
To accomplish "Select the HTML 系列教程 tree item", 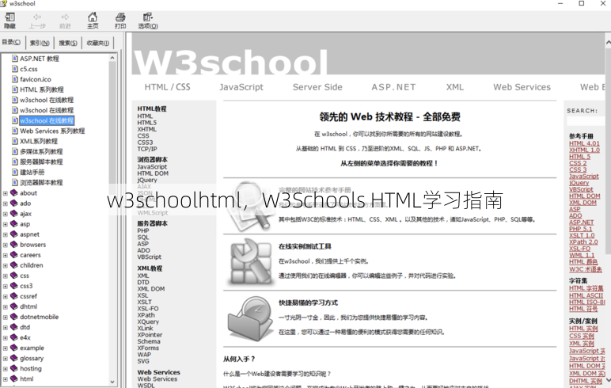I will coord(42,89).
